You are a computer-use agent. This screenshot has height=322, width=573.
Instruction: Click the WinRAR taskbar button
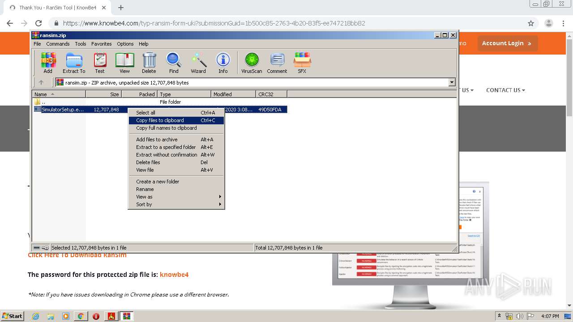click(x=126, y=316)
